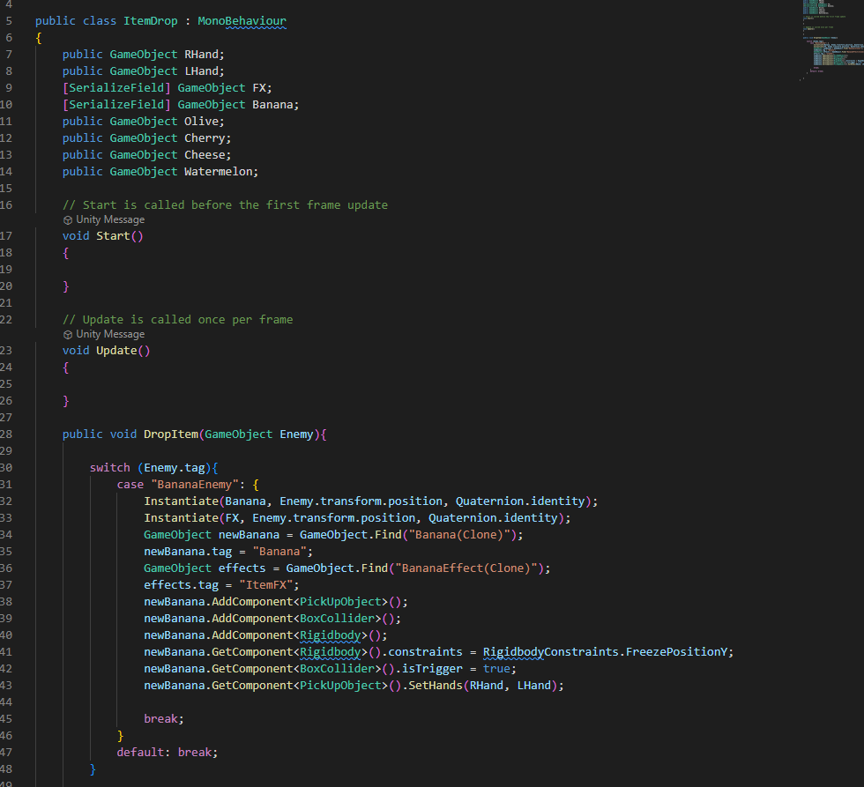Place cursor on the ItemDrop class name
Viewport: 864px width, 787px height.
point(157,20)
